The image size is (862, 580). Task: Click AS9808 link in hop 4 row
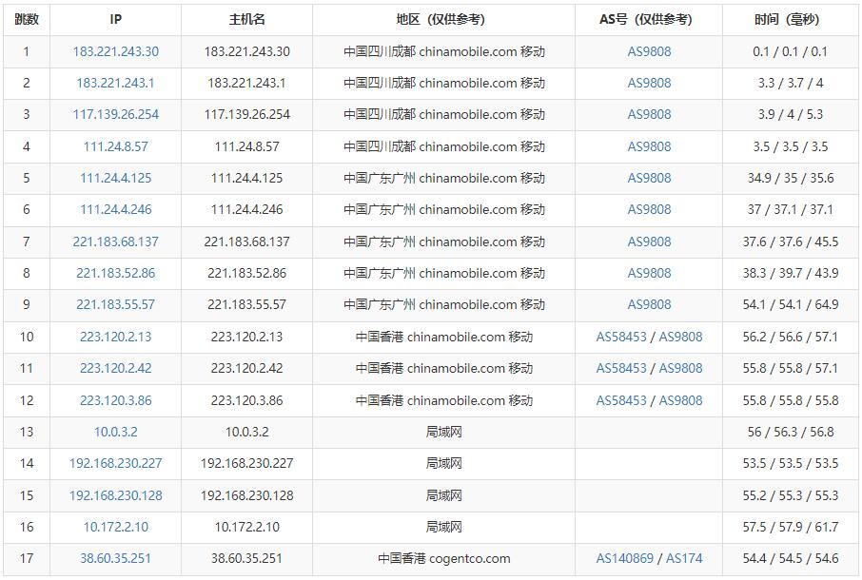tap(649, 146)
